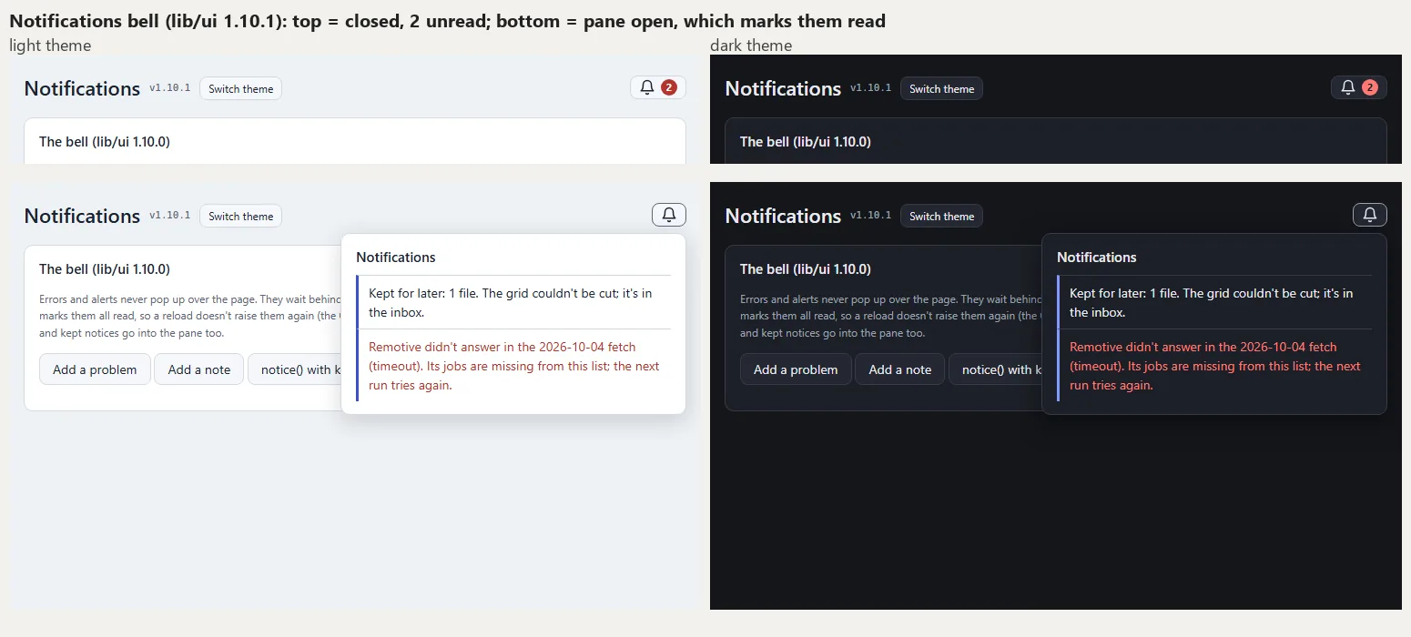The height and width of the screenshot is (637, 1411).
Task: Click 'Add a note' in the light theme
Action: click(199, 369)
